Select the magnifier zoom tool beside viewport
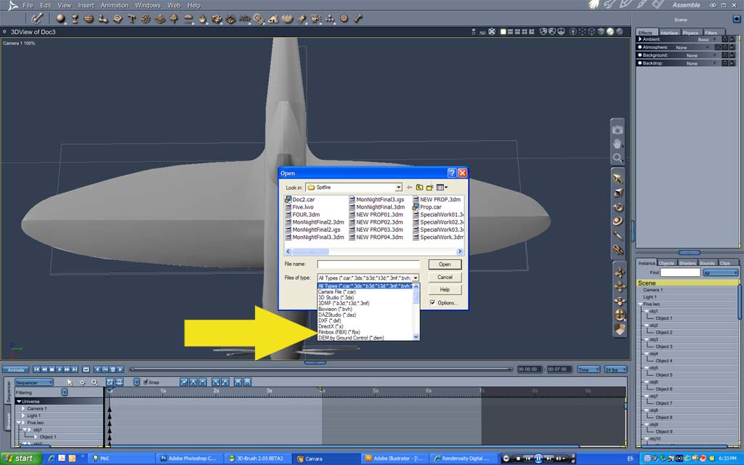 [x=618, y=158]
